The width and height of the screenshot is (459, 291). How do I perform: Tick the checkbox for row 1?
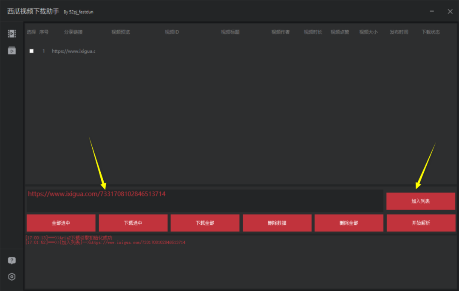click(x=31, y=51)
